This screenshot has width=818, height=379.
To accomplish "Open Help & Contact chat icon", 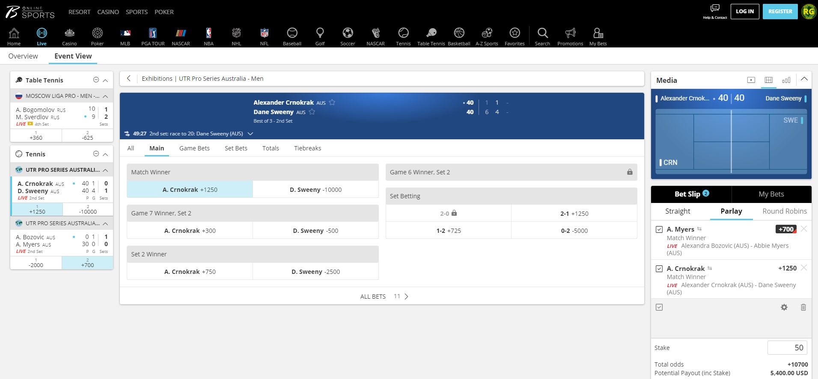I will pos(715,12).
